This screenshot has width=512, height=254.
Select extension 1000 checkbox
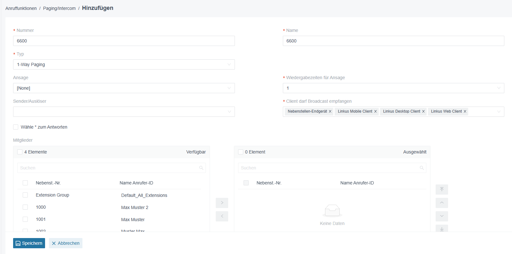point(25,207)
